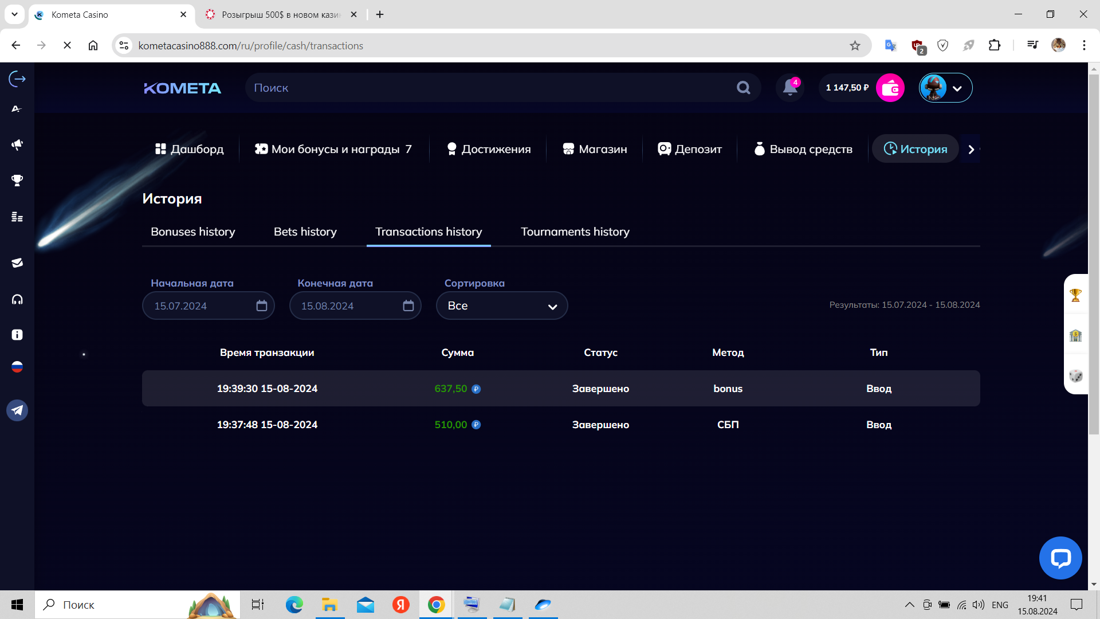This screenshot has height=619, width=1100.
Task: Select the Russian flag language icon
Action: click(17, 367)
